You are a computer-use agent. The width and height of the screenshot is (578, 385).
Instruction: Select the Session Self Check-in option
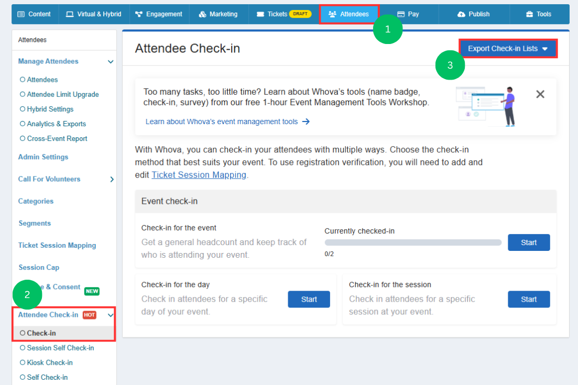[x=57, y=348]
